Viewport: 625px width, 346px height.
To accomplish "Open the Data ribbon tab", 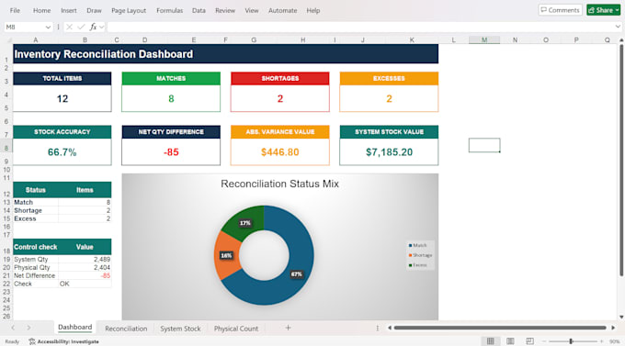I will click(x=199, y=10).
